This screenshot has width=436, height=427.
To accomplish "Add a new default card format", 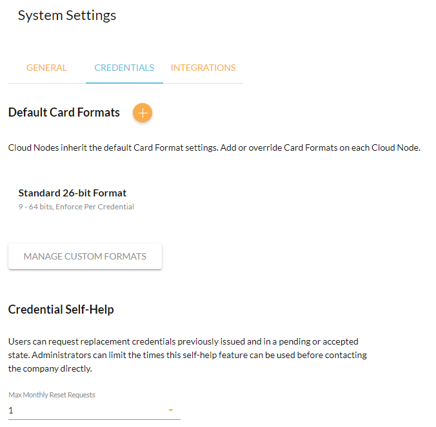I will pyautogui.click(x=143, y=113).
